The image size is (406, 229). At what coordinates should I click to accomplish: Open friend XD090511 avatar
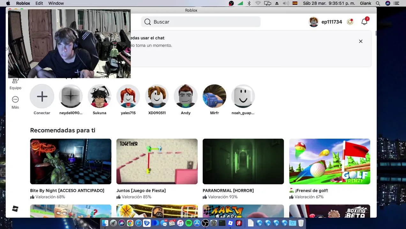157,96
